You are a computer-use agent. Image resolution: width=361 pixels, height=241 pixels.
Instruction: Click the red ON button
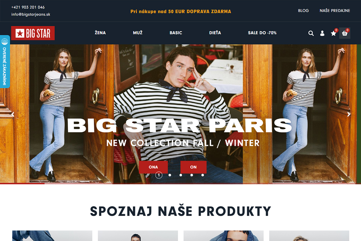point(193,167)
